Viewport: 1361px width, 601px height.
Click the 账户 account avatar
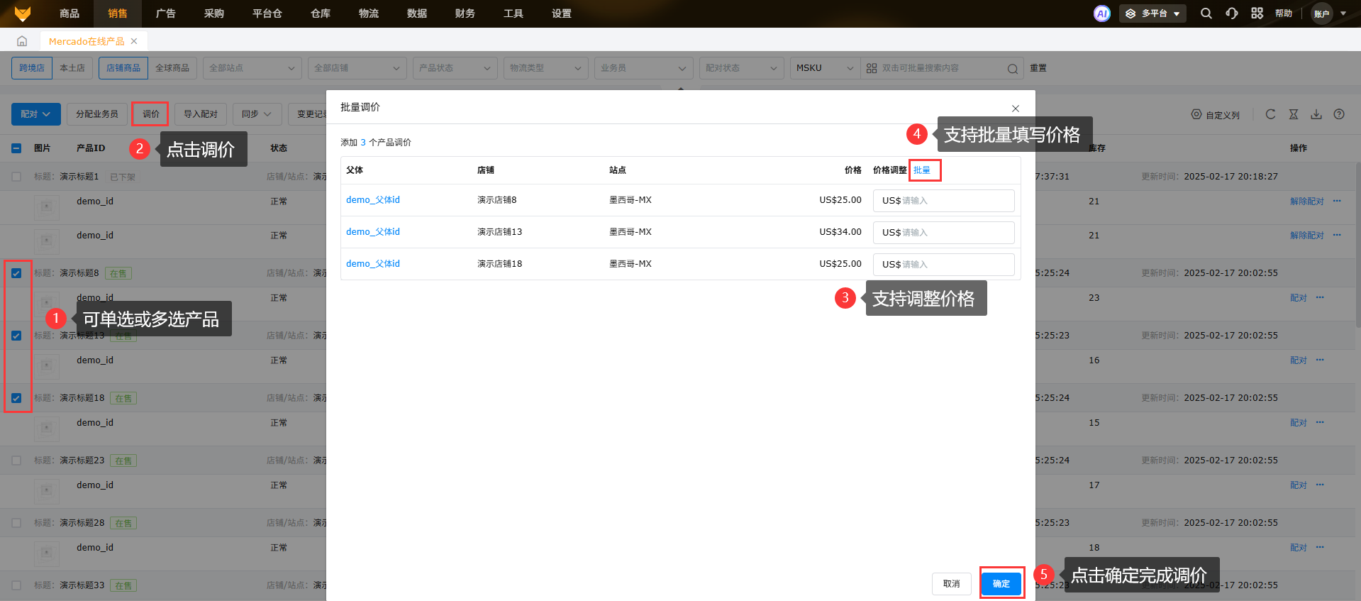coord(1322,13)
